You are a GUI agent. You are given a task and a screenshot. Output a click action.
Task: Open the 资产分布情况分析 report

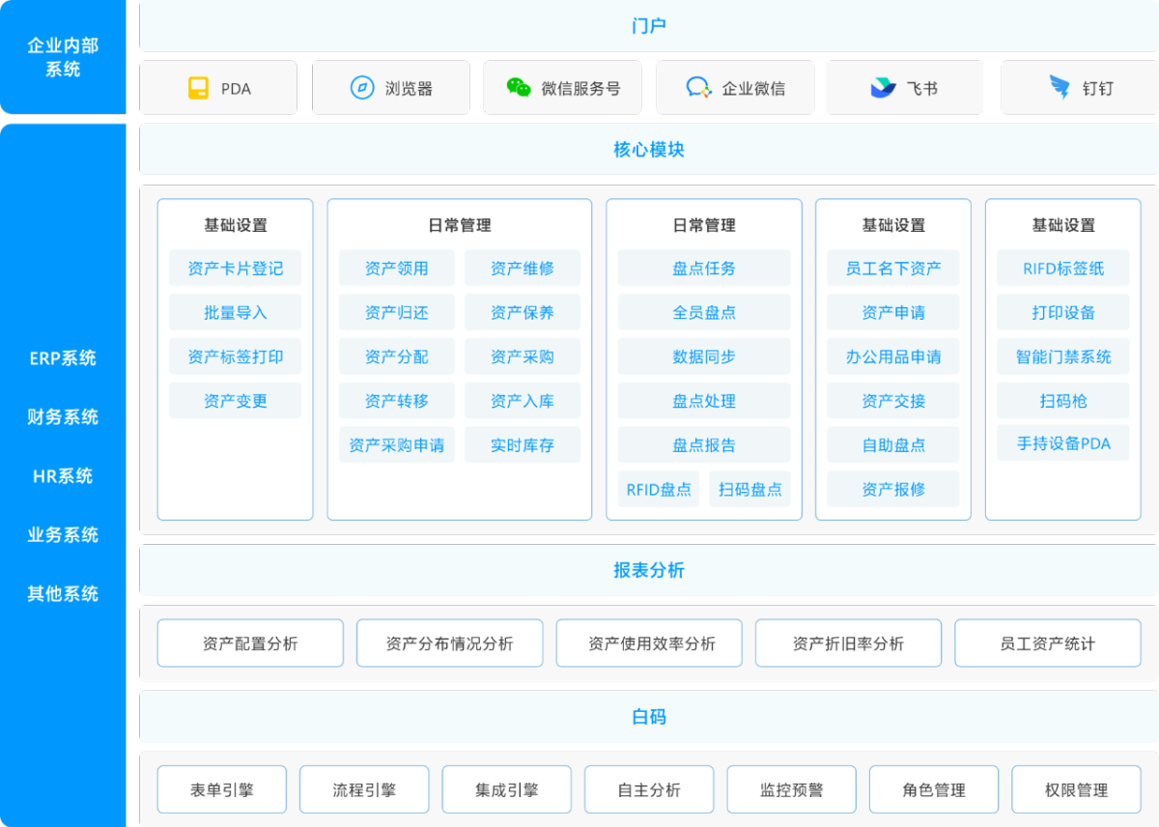pos(450,643)
